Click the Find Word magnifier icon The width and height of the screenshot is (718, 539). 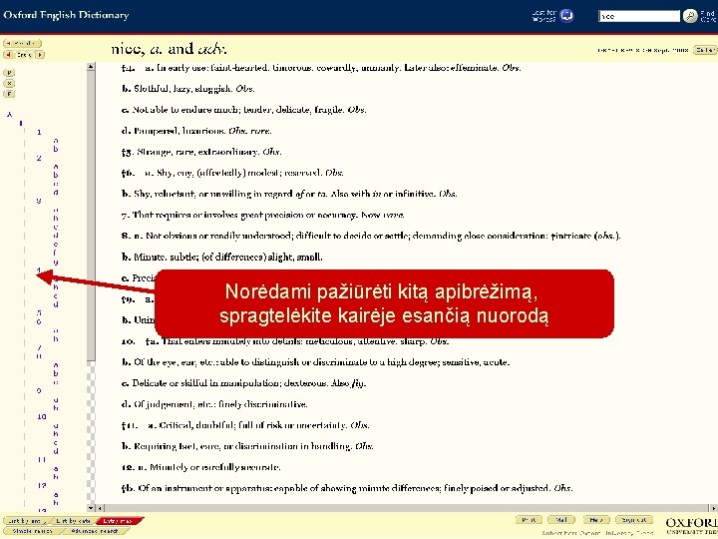tap(690, 16)
